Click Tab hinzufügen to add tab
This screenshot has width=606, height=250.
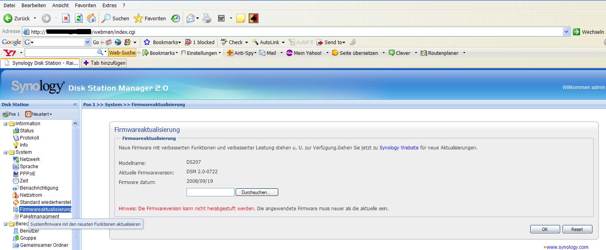pos(104,63)
